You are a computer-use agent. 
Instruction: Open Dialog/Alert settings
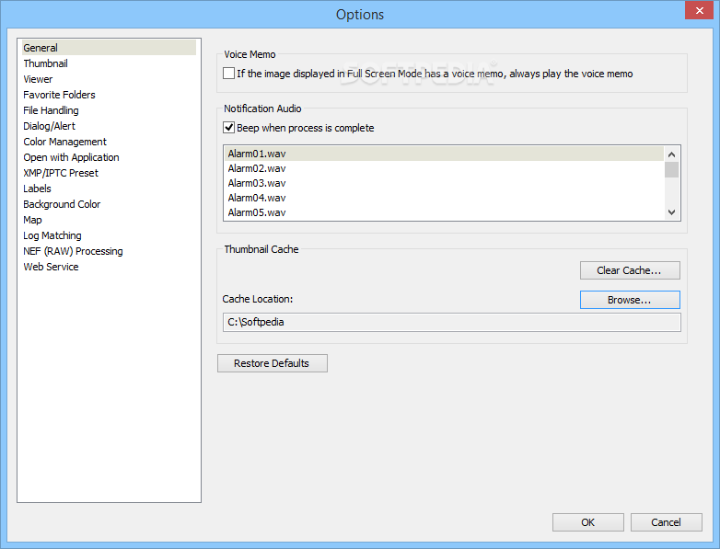click(109, 126)
